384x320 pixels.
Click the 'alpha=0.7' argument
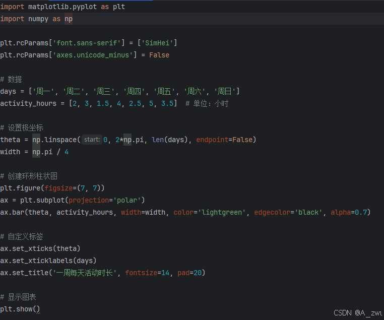(349, 212)
